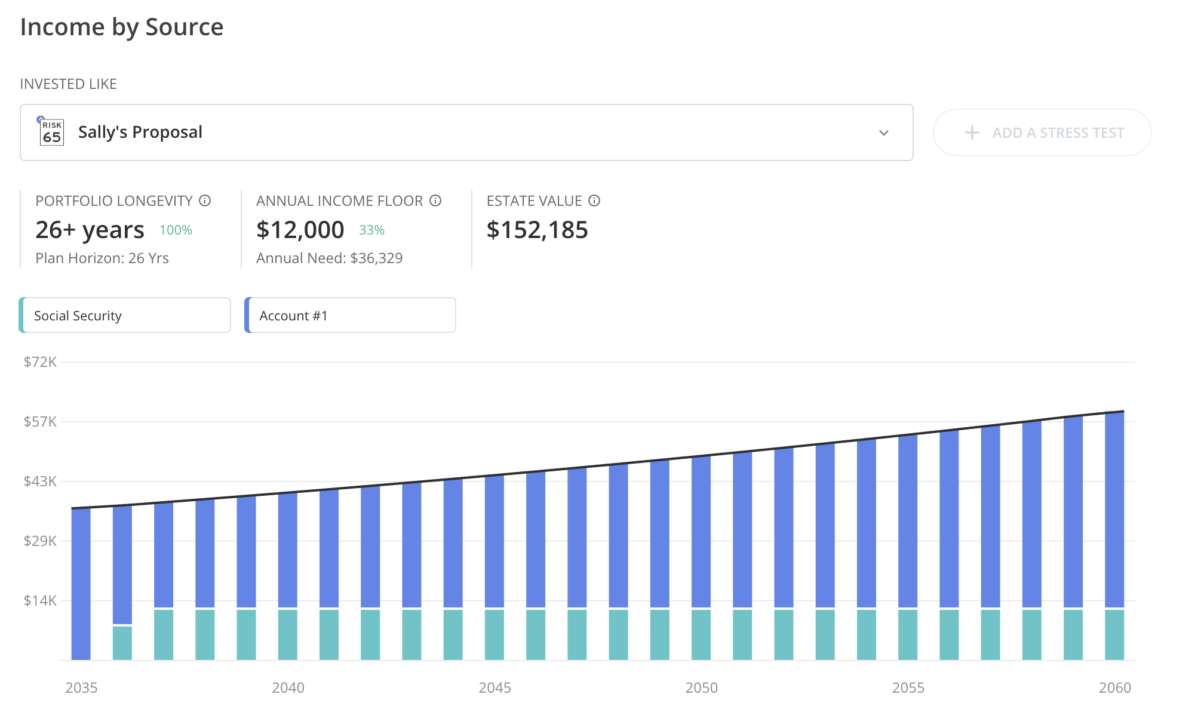
Task: Click the $14K axis label
Action: click(40, 601)
